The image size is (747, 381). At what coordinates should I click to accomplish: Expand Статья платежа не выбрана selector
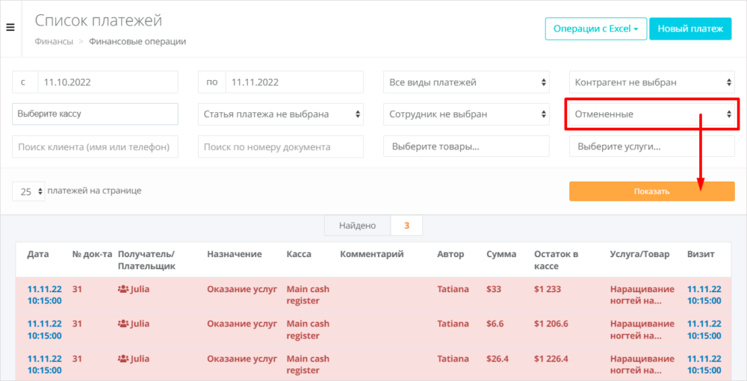(x=281, y=114)
